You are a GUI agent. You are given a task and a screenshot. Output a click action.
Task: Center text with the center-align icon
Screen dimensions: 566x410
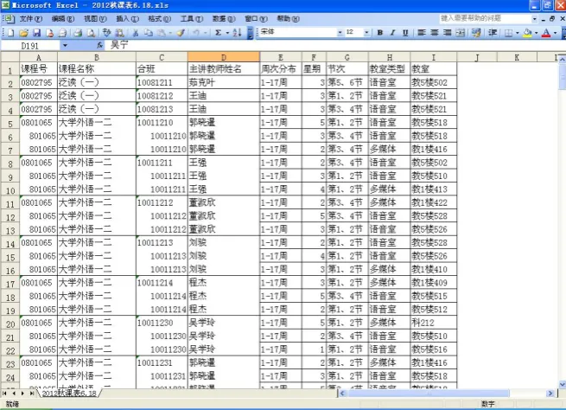[435, 33]
